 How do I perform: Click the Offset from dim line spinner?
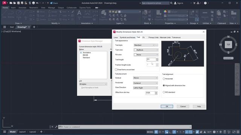[x=156, y=93]
